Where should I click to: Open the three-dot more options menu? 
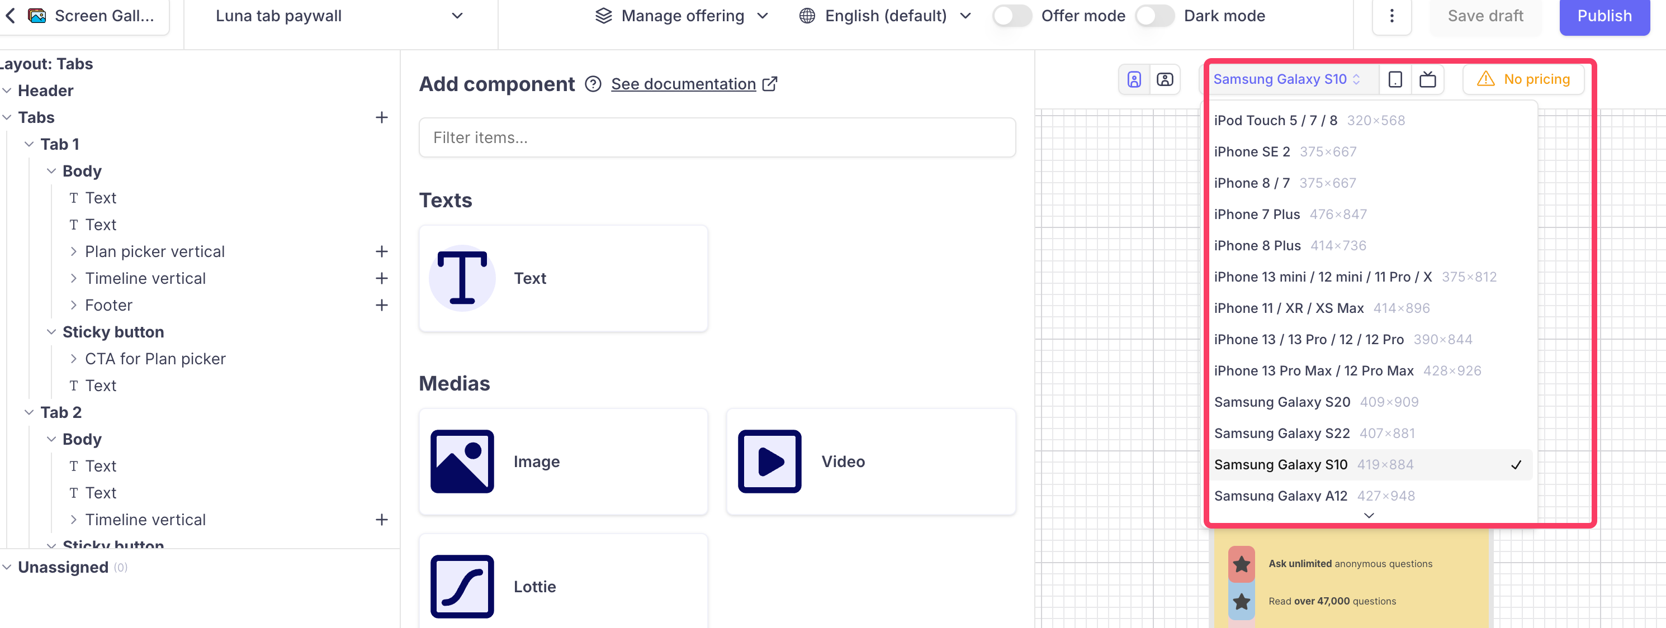[x=1392, y=16]
